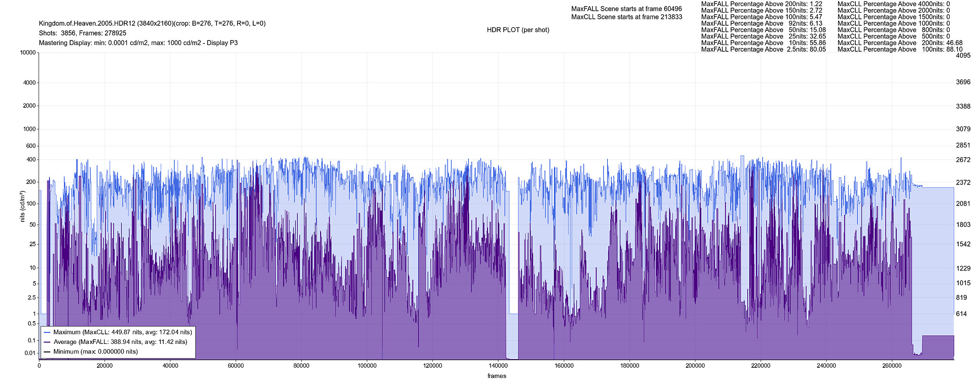This screenshot has height=389, width=974.
Task: Click the 140000 frame tick label
Action: pos(498,366)
